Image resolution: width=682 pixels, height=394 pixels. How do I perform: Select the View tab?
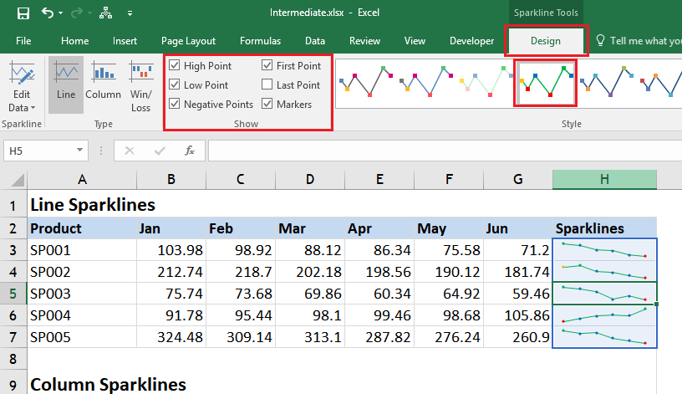[415, 41]
